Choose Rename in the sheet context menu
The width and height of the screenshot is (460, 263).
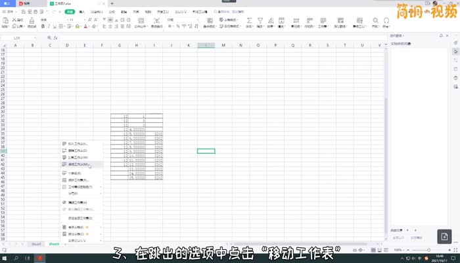click(x=82, y=173)
